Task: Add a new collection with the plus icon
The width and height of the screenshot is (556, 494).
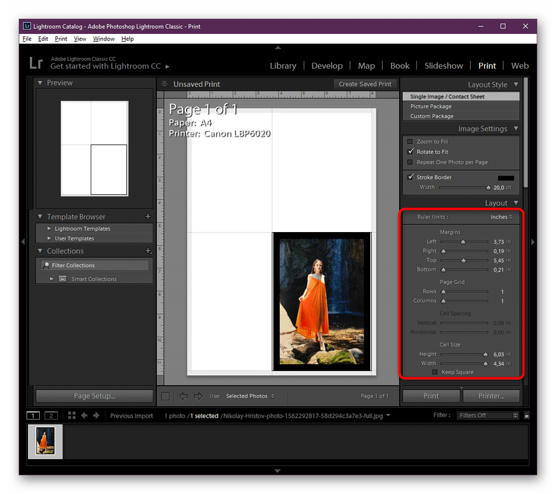Action: tap(149, 250)
